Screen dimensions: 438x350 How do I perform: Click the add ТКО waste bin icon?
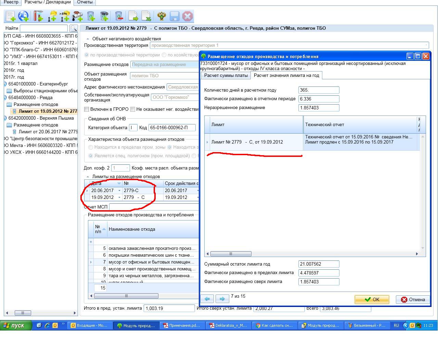(104, 16)
